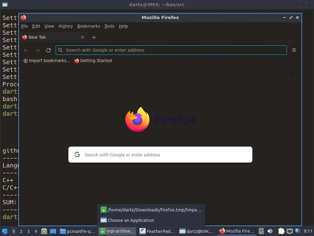Open the File menu in Firefox
314x236 pixels.
[25, 26]
